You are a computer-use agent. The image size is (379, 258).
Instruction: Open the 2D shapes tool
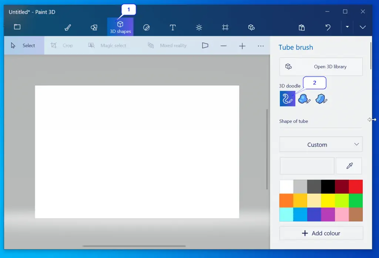94,27
